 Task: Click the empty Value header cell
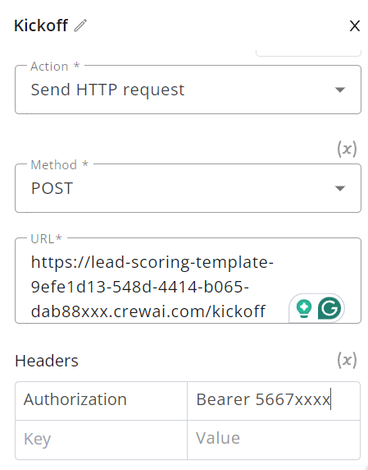[274, 440]
